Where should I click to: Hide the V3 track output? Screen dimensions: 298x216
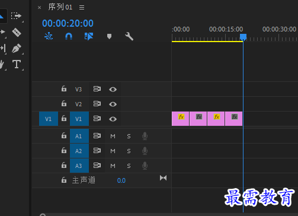click(x=113, y=90)
